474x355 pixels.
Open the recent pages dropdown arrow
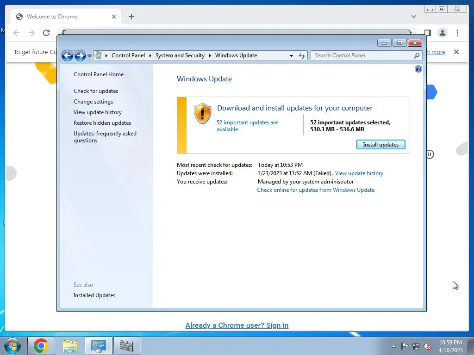(89, 56)
